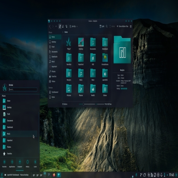
Task: Switch to details view mode icon
Action: tap(66, 26)
